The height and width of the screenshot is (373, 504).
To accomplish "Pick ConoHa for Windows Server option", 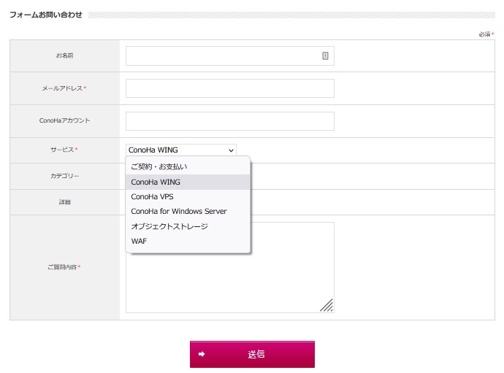I will [188, 211].
